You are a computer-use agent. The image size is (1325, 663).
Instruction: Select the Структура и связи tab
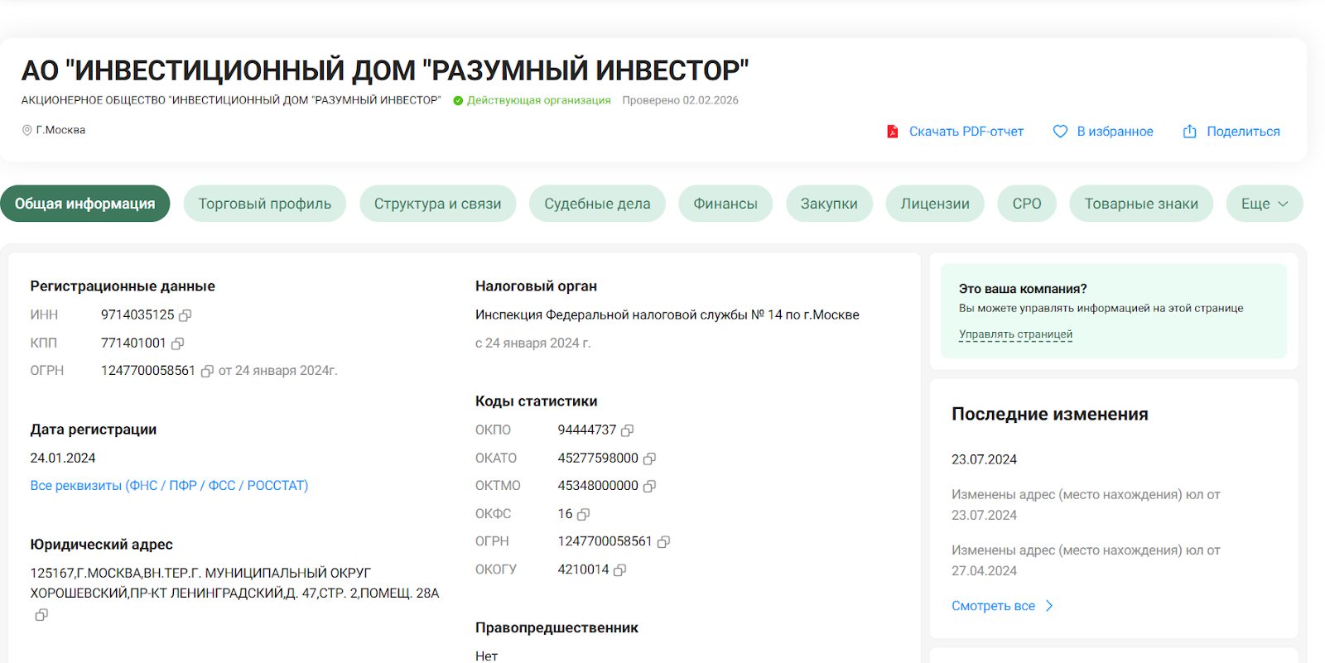click(x=437, y=204)
